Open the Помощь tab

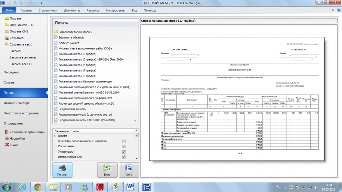pos(150,10)
